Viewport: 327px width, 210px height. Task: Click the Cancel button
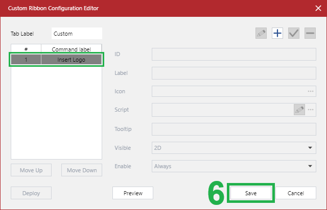295,193
